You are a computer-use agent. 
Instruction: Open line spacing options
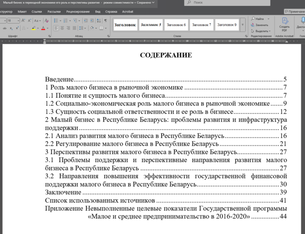(x=82, y=28)
